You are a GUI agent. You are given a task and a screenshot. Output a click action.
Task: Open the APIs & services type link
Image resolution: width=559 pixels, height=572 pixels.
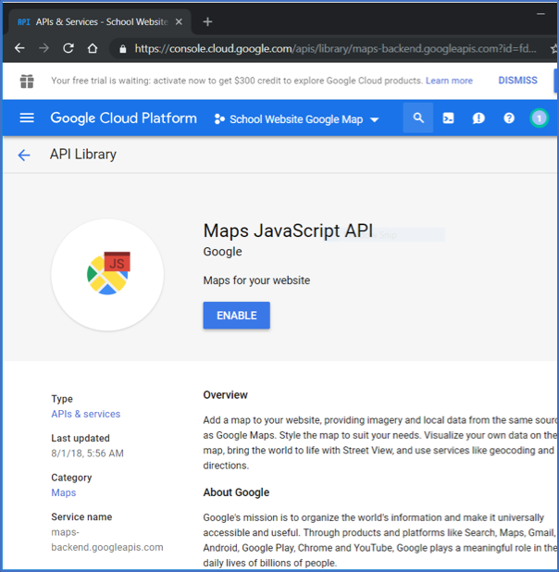coord(85,414)
